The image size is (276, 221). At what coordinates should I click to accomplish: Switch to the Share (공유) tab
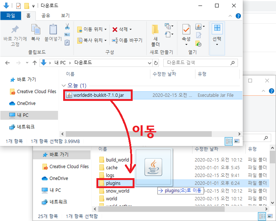tap(46, 16)
